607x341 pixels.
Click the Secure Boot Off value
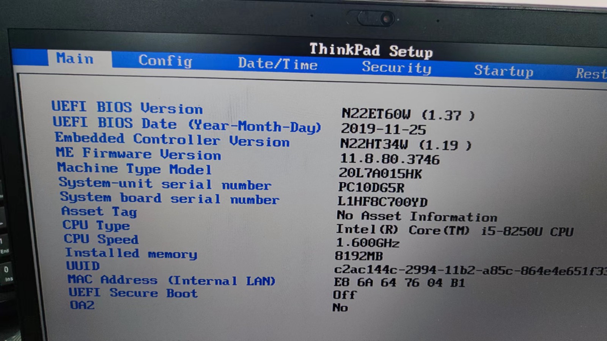point(344,295)
